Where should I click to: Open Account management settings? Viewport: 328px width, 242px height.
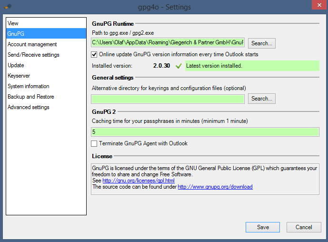[46, 44]
